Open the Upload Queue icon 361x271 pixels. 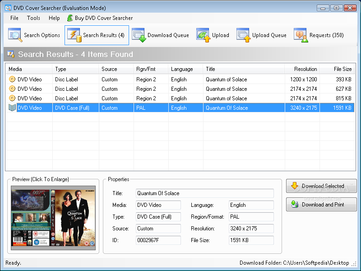(244, 35)
